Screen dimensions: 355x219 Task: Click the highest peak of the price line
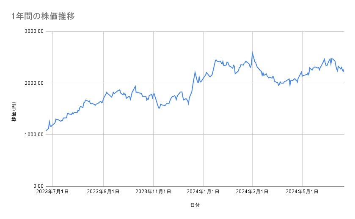pyautogui.click(x=252, y=52)
